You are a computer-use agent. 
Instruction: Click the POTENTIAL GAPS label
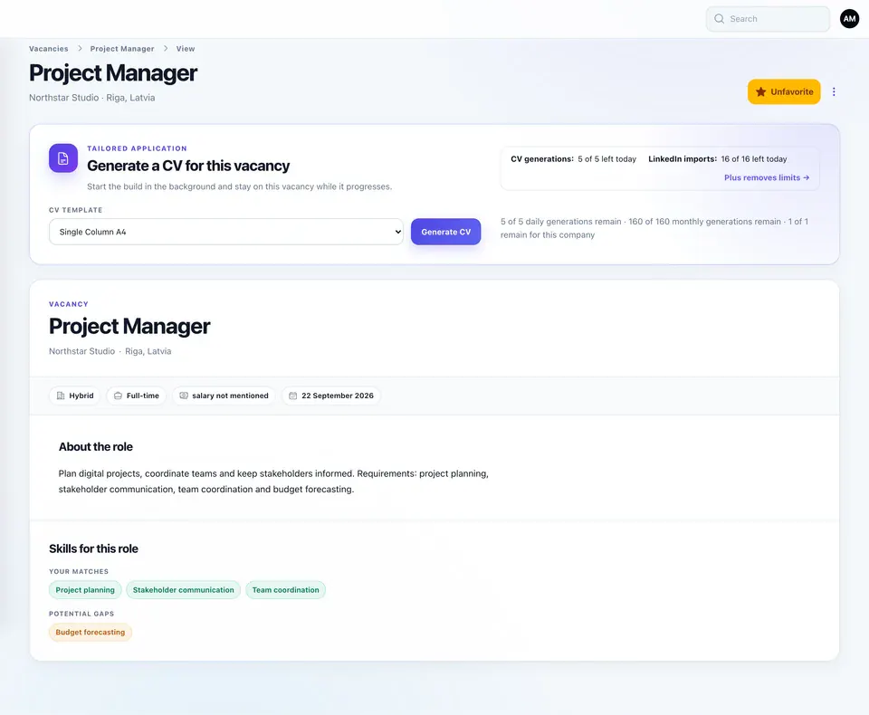coord(81,614)
